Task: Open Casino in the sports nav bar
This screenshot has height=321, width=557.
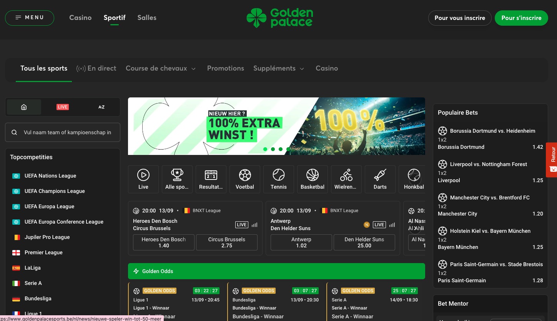Action: (x=327, y=68)
